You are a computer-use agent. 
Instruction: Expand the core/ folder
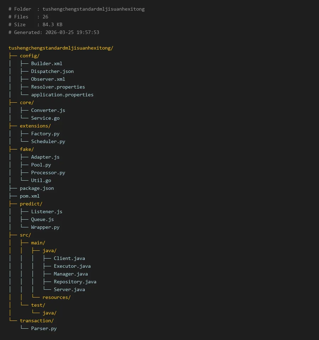point(27,102)
